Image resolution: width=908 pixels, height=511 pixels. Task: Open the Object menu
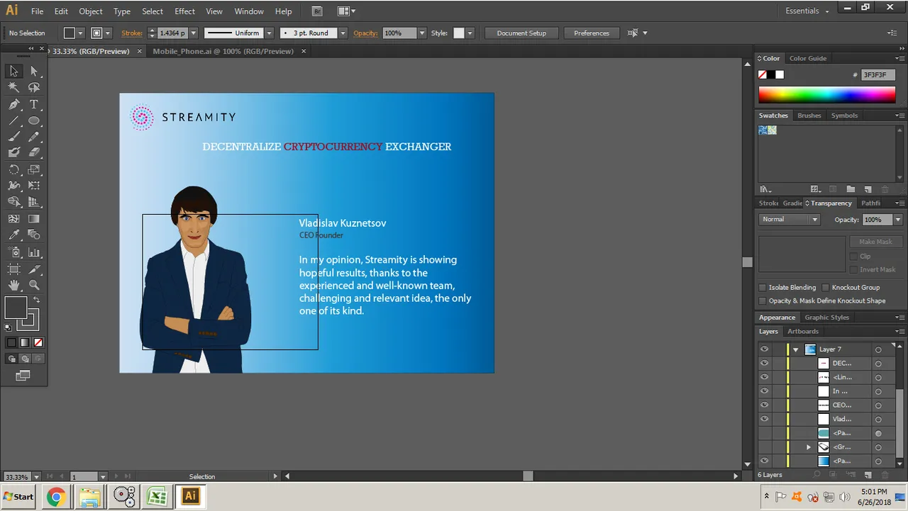(x=91, y=11)
